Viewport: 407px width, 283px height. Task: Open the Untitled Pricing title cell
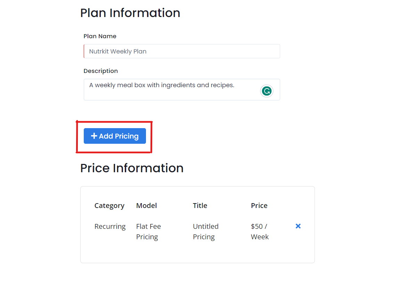coord(205,232)
